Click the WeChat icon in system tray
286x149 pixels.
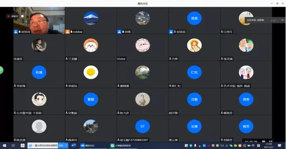pos(231,146)
